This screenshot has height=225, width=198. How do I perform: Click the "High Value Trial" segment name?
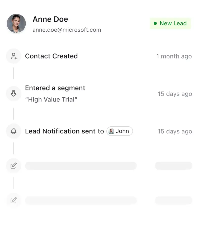tap(51, 99)
